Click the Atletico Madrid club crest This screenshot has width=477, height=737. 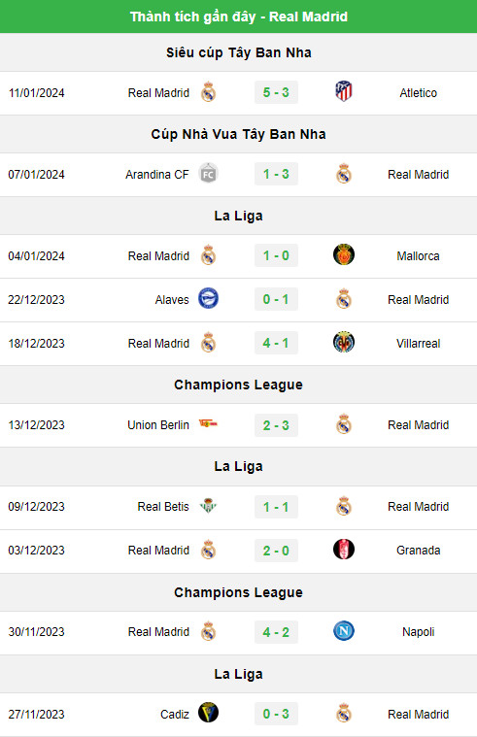[x=344, y=91]
